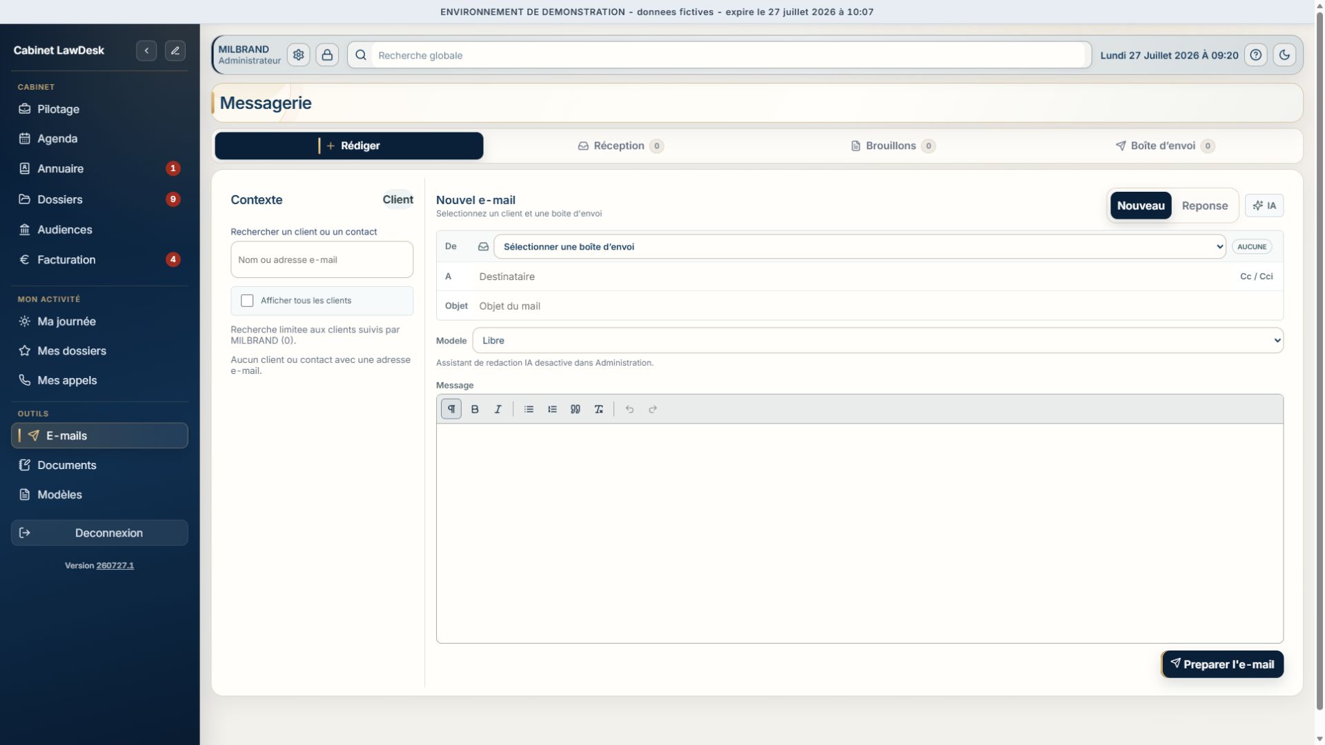Open the Sélectionner une boîte d'envoi dropdown

[x=859, y=246]
